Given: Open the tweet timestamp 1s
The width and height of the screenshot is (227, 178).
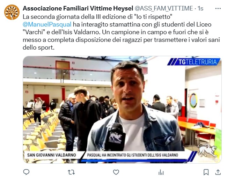Looking at the screenshot, I should [200, 8].
